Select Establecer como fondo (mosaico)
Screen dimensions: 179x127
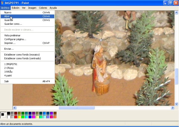tap(22, 54)
